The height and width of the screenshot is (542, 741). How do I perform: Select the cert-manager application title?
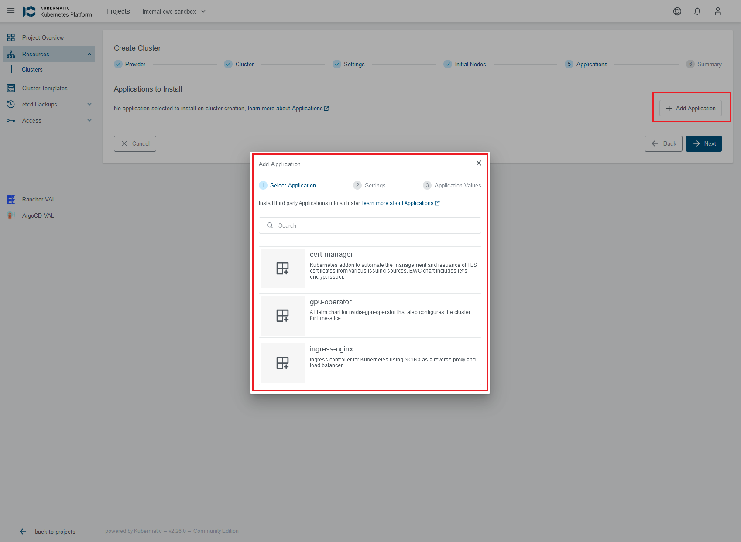pos(332,255)
